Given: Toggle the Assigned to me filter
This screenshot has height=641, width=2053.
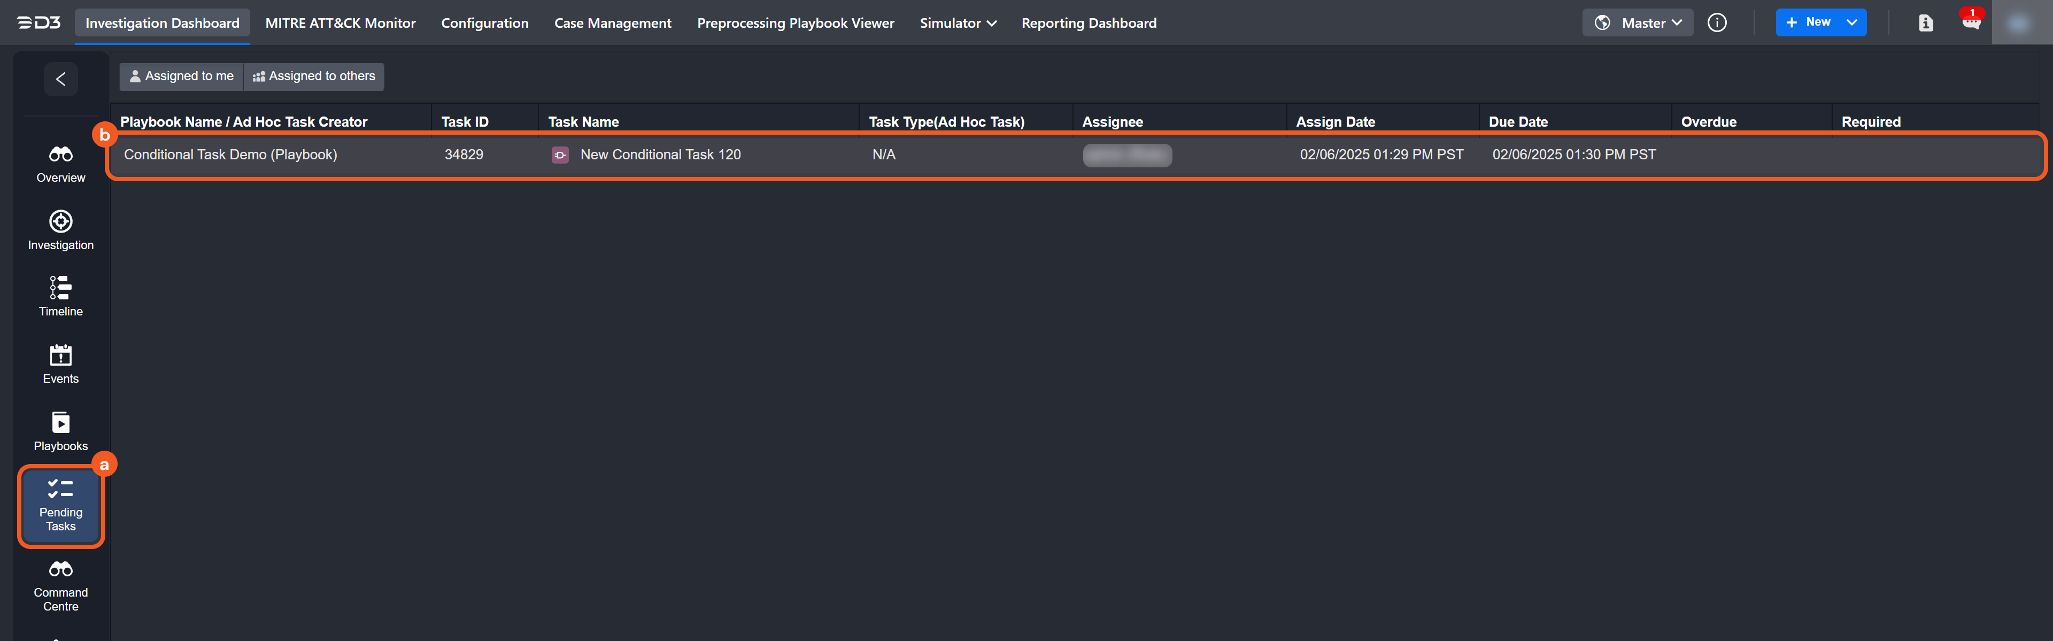Looking at the screenshot, I should coord(181,76).
